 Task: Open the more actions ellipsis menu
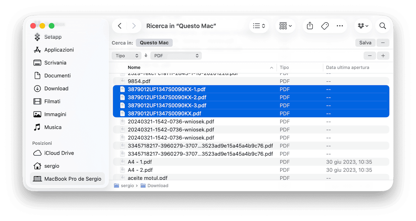click(x=340, y=26)
